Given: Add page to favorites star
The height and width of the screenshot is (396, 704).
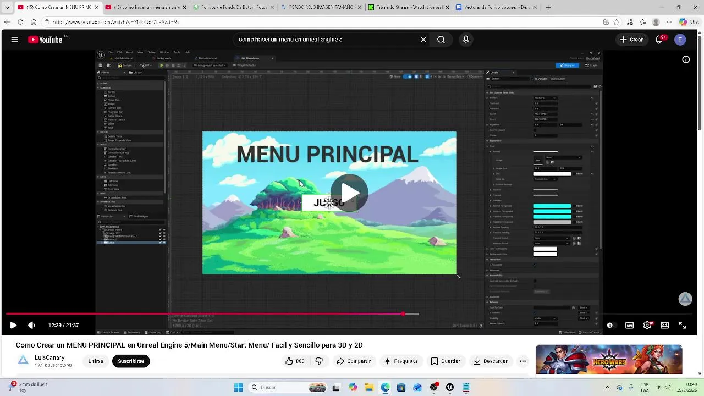Looking at the screenshot, I should 617,22.
